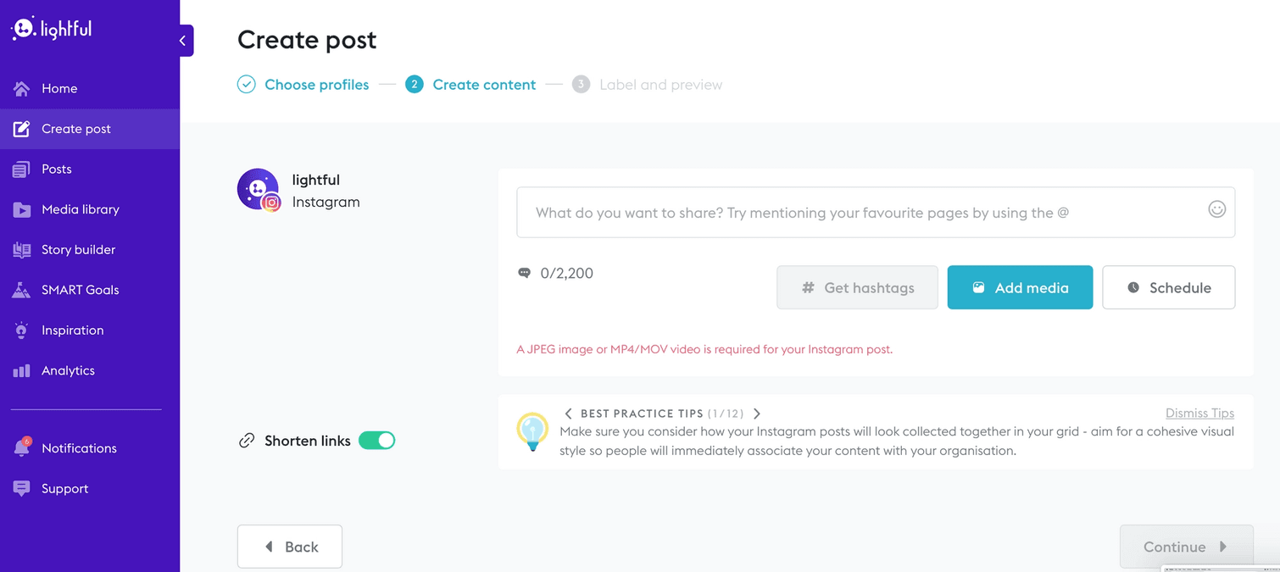
Task: Click the Lightful logo icon
Action: tap(23, 29)
